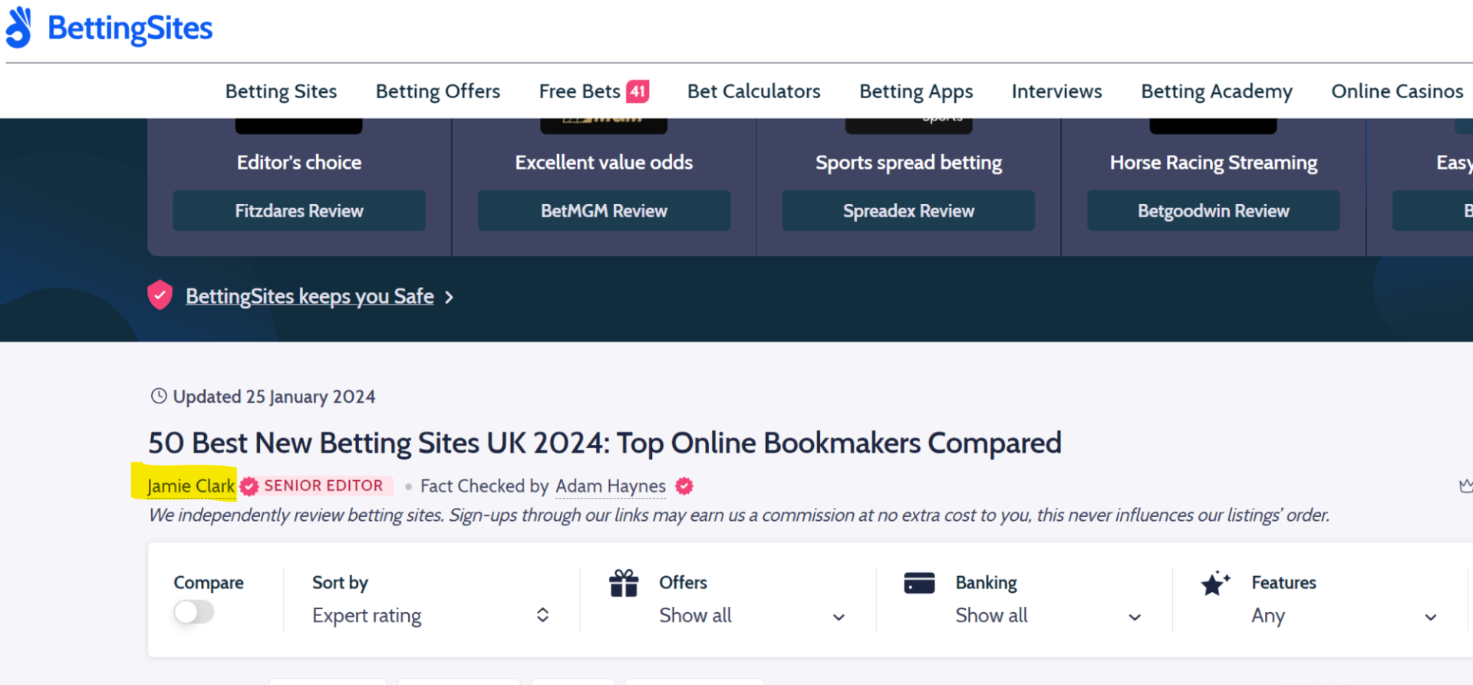The height and width of the screenshot is (685, 1473).
Task: Click the BettingSites logo icon
Action: tap(19, 28)
